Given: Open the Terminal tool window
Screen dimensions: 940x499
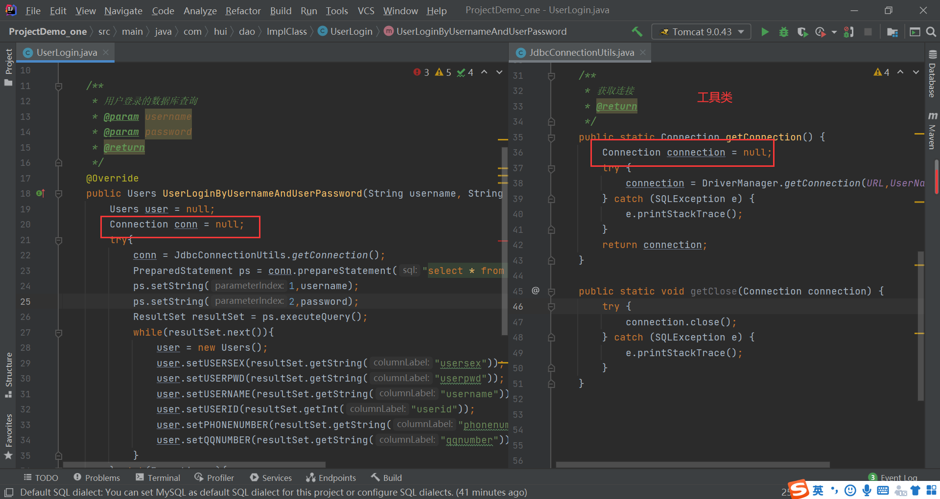Looking at the screenshot, I should [158, 478].
